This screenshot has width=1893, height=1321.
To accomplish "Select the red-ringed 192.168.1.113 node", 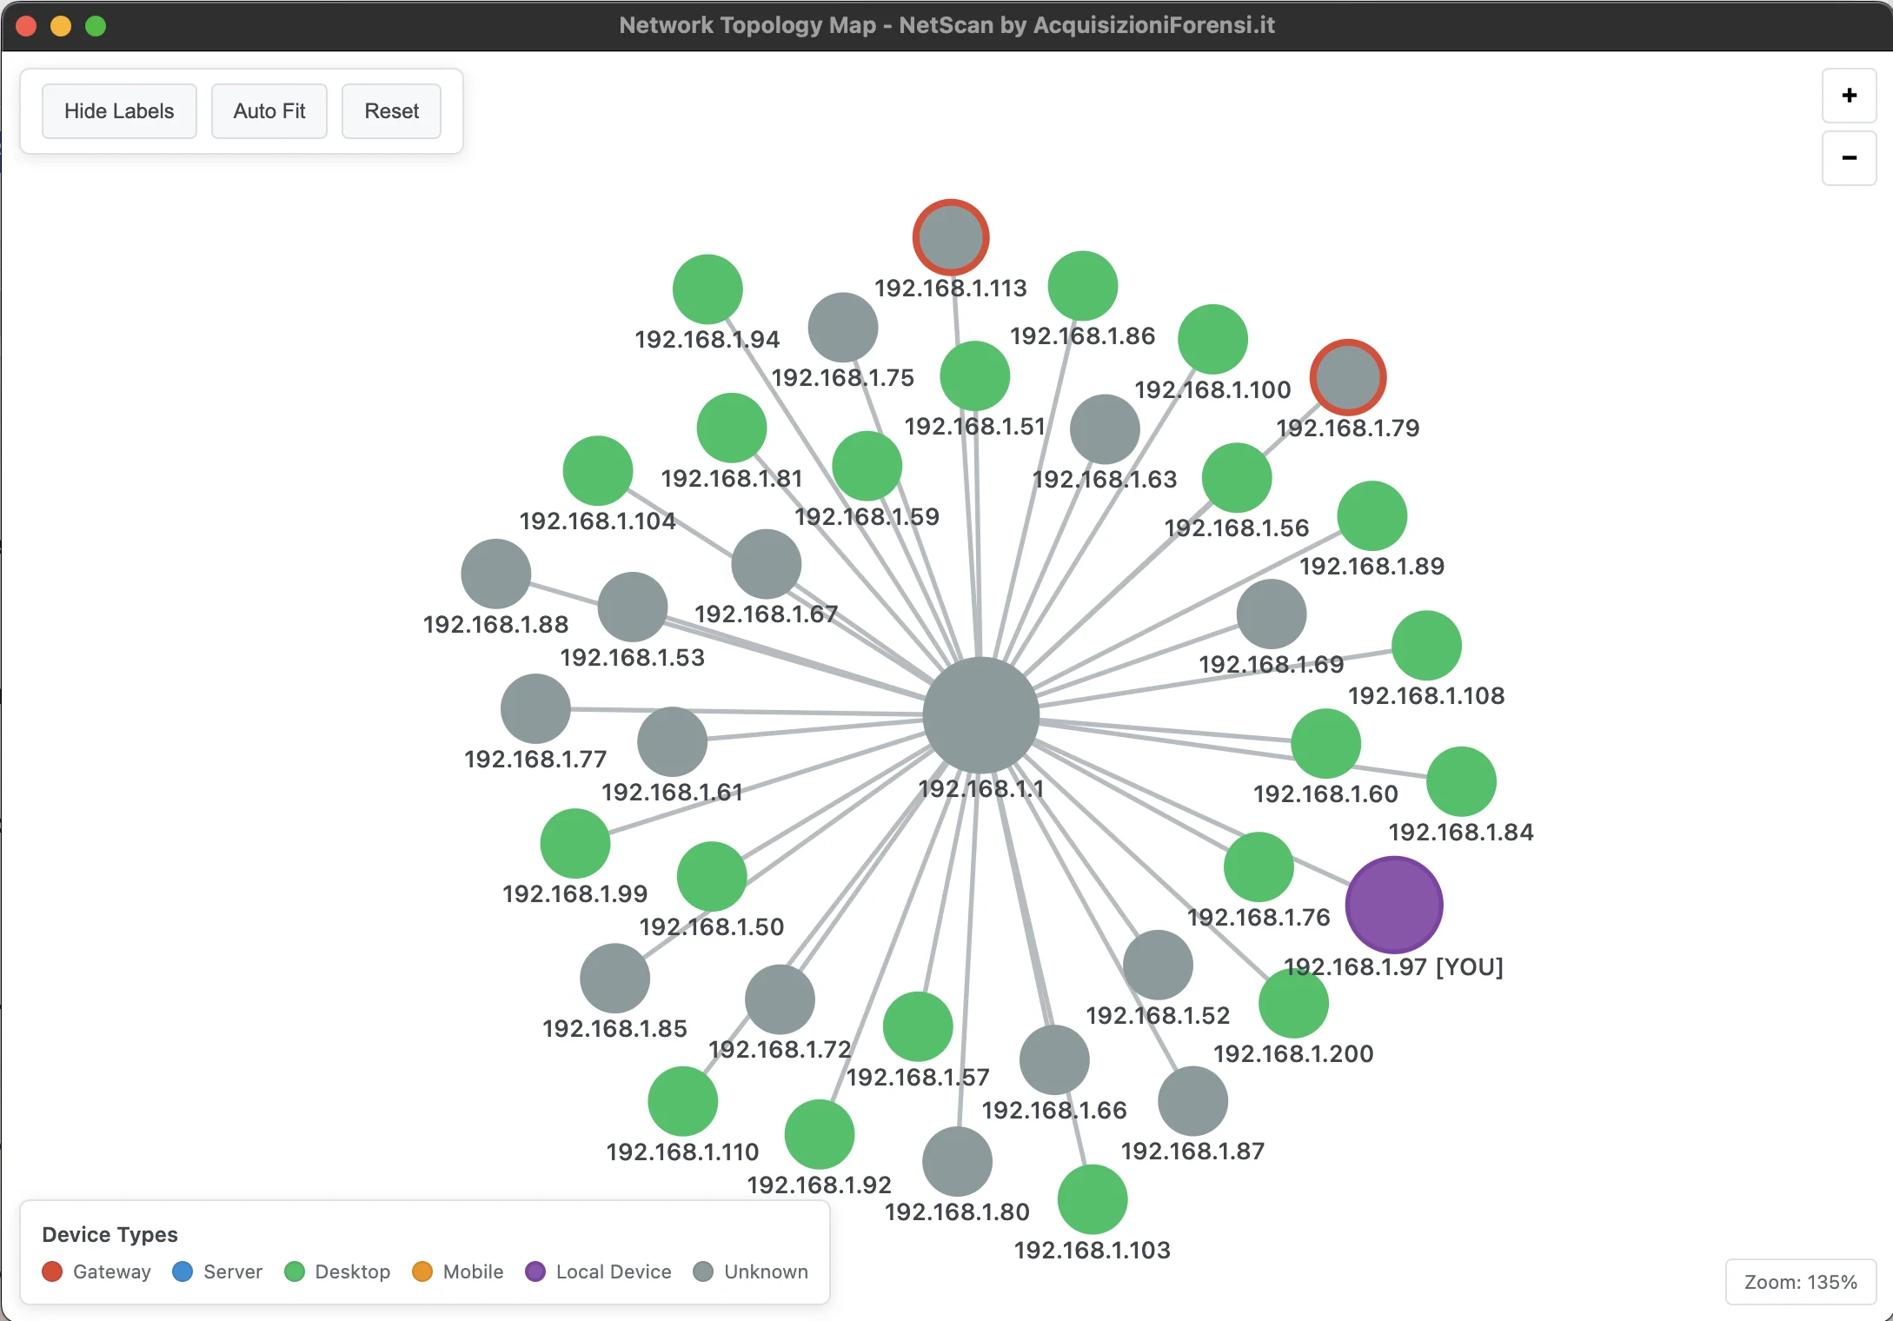I will (x=951, y=237).
